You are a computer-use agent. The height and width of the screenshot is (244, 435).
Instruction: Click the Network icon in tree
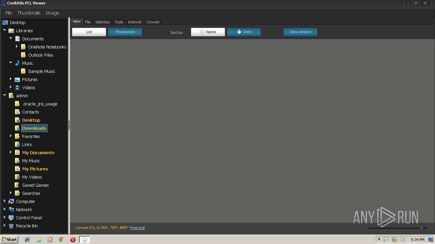11,209
